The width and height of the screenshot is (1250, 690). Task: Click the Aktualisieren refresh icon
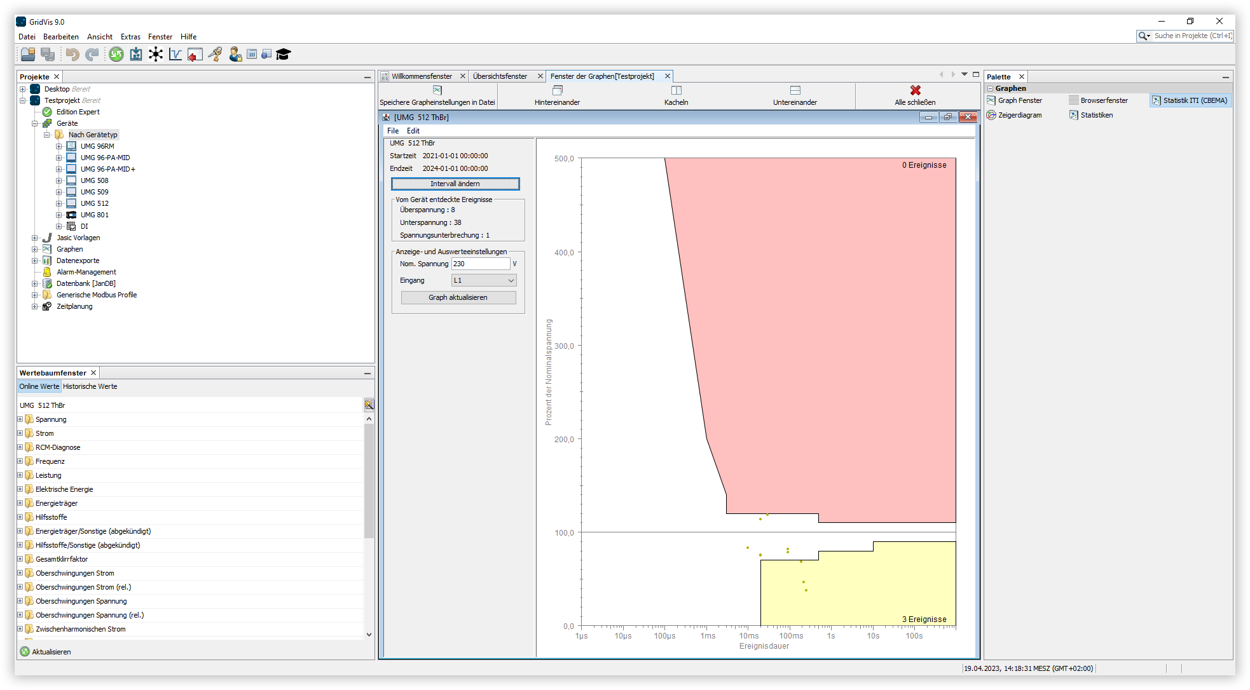point(25,652)
